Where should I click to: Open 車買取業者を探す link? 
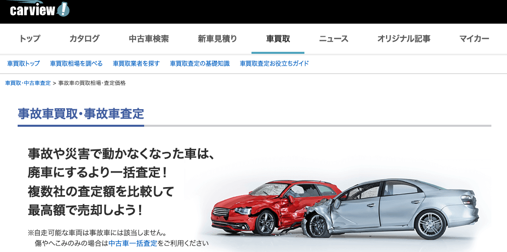coord(137,63)
